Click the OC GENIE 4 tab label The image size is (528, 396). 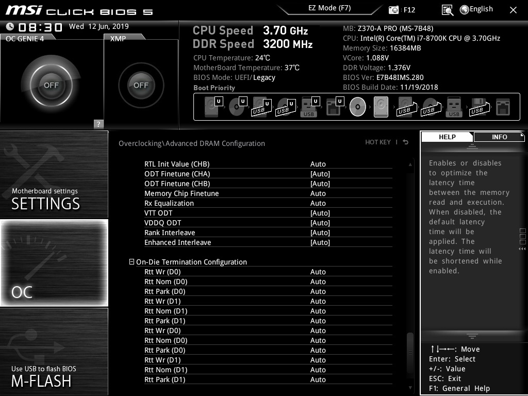click(x=25, y=39)
